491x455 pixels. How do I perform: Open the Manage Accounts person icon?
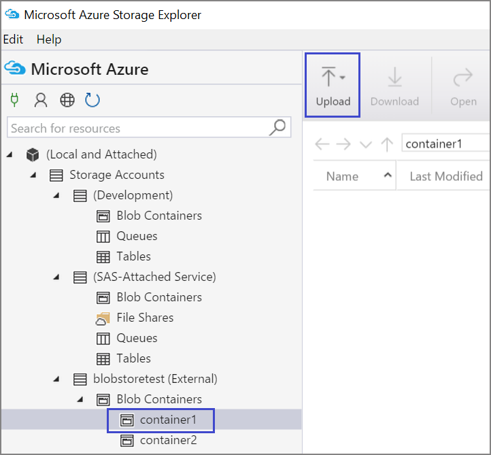pos(41,101)
